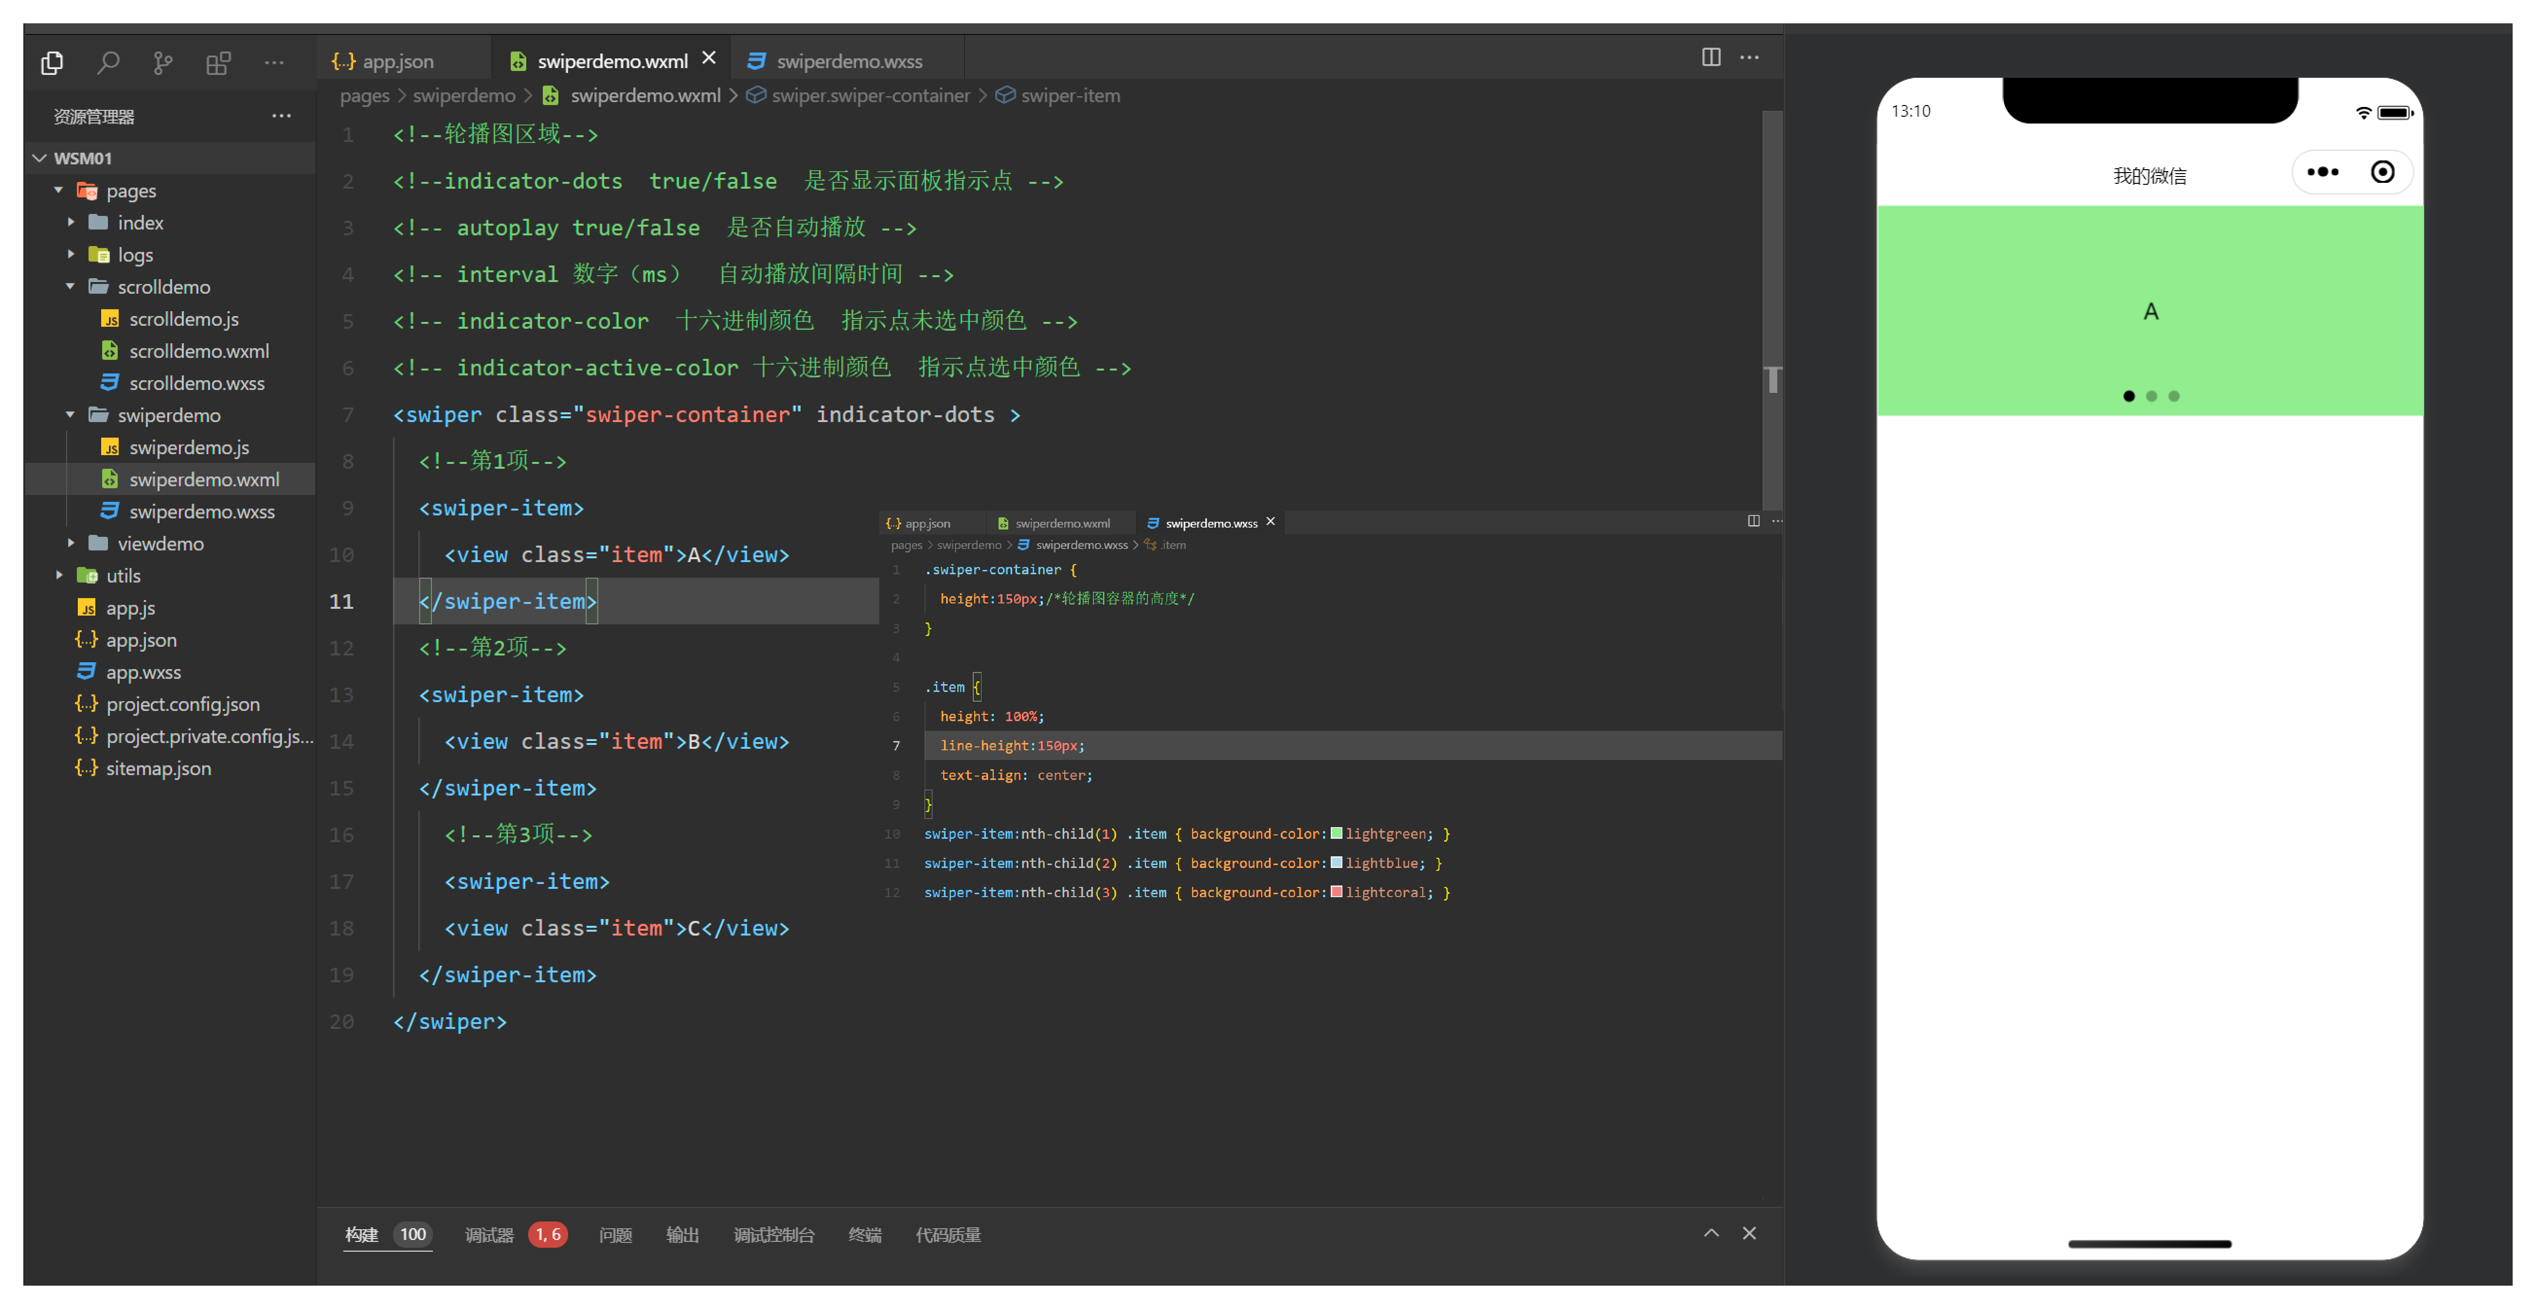The width and height of the screenshot is (2536, 1309).
Task: Open the Extensions icon in sidebar
Action: (x=217, y=63)
